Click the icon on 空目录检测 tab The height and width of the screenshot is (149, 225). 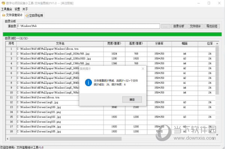tap(27, 15)
